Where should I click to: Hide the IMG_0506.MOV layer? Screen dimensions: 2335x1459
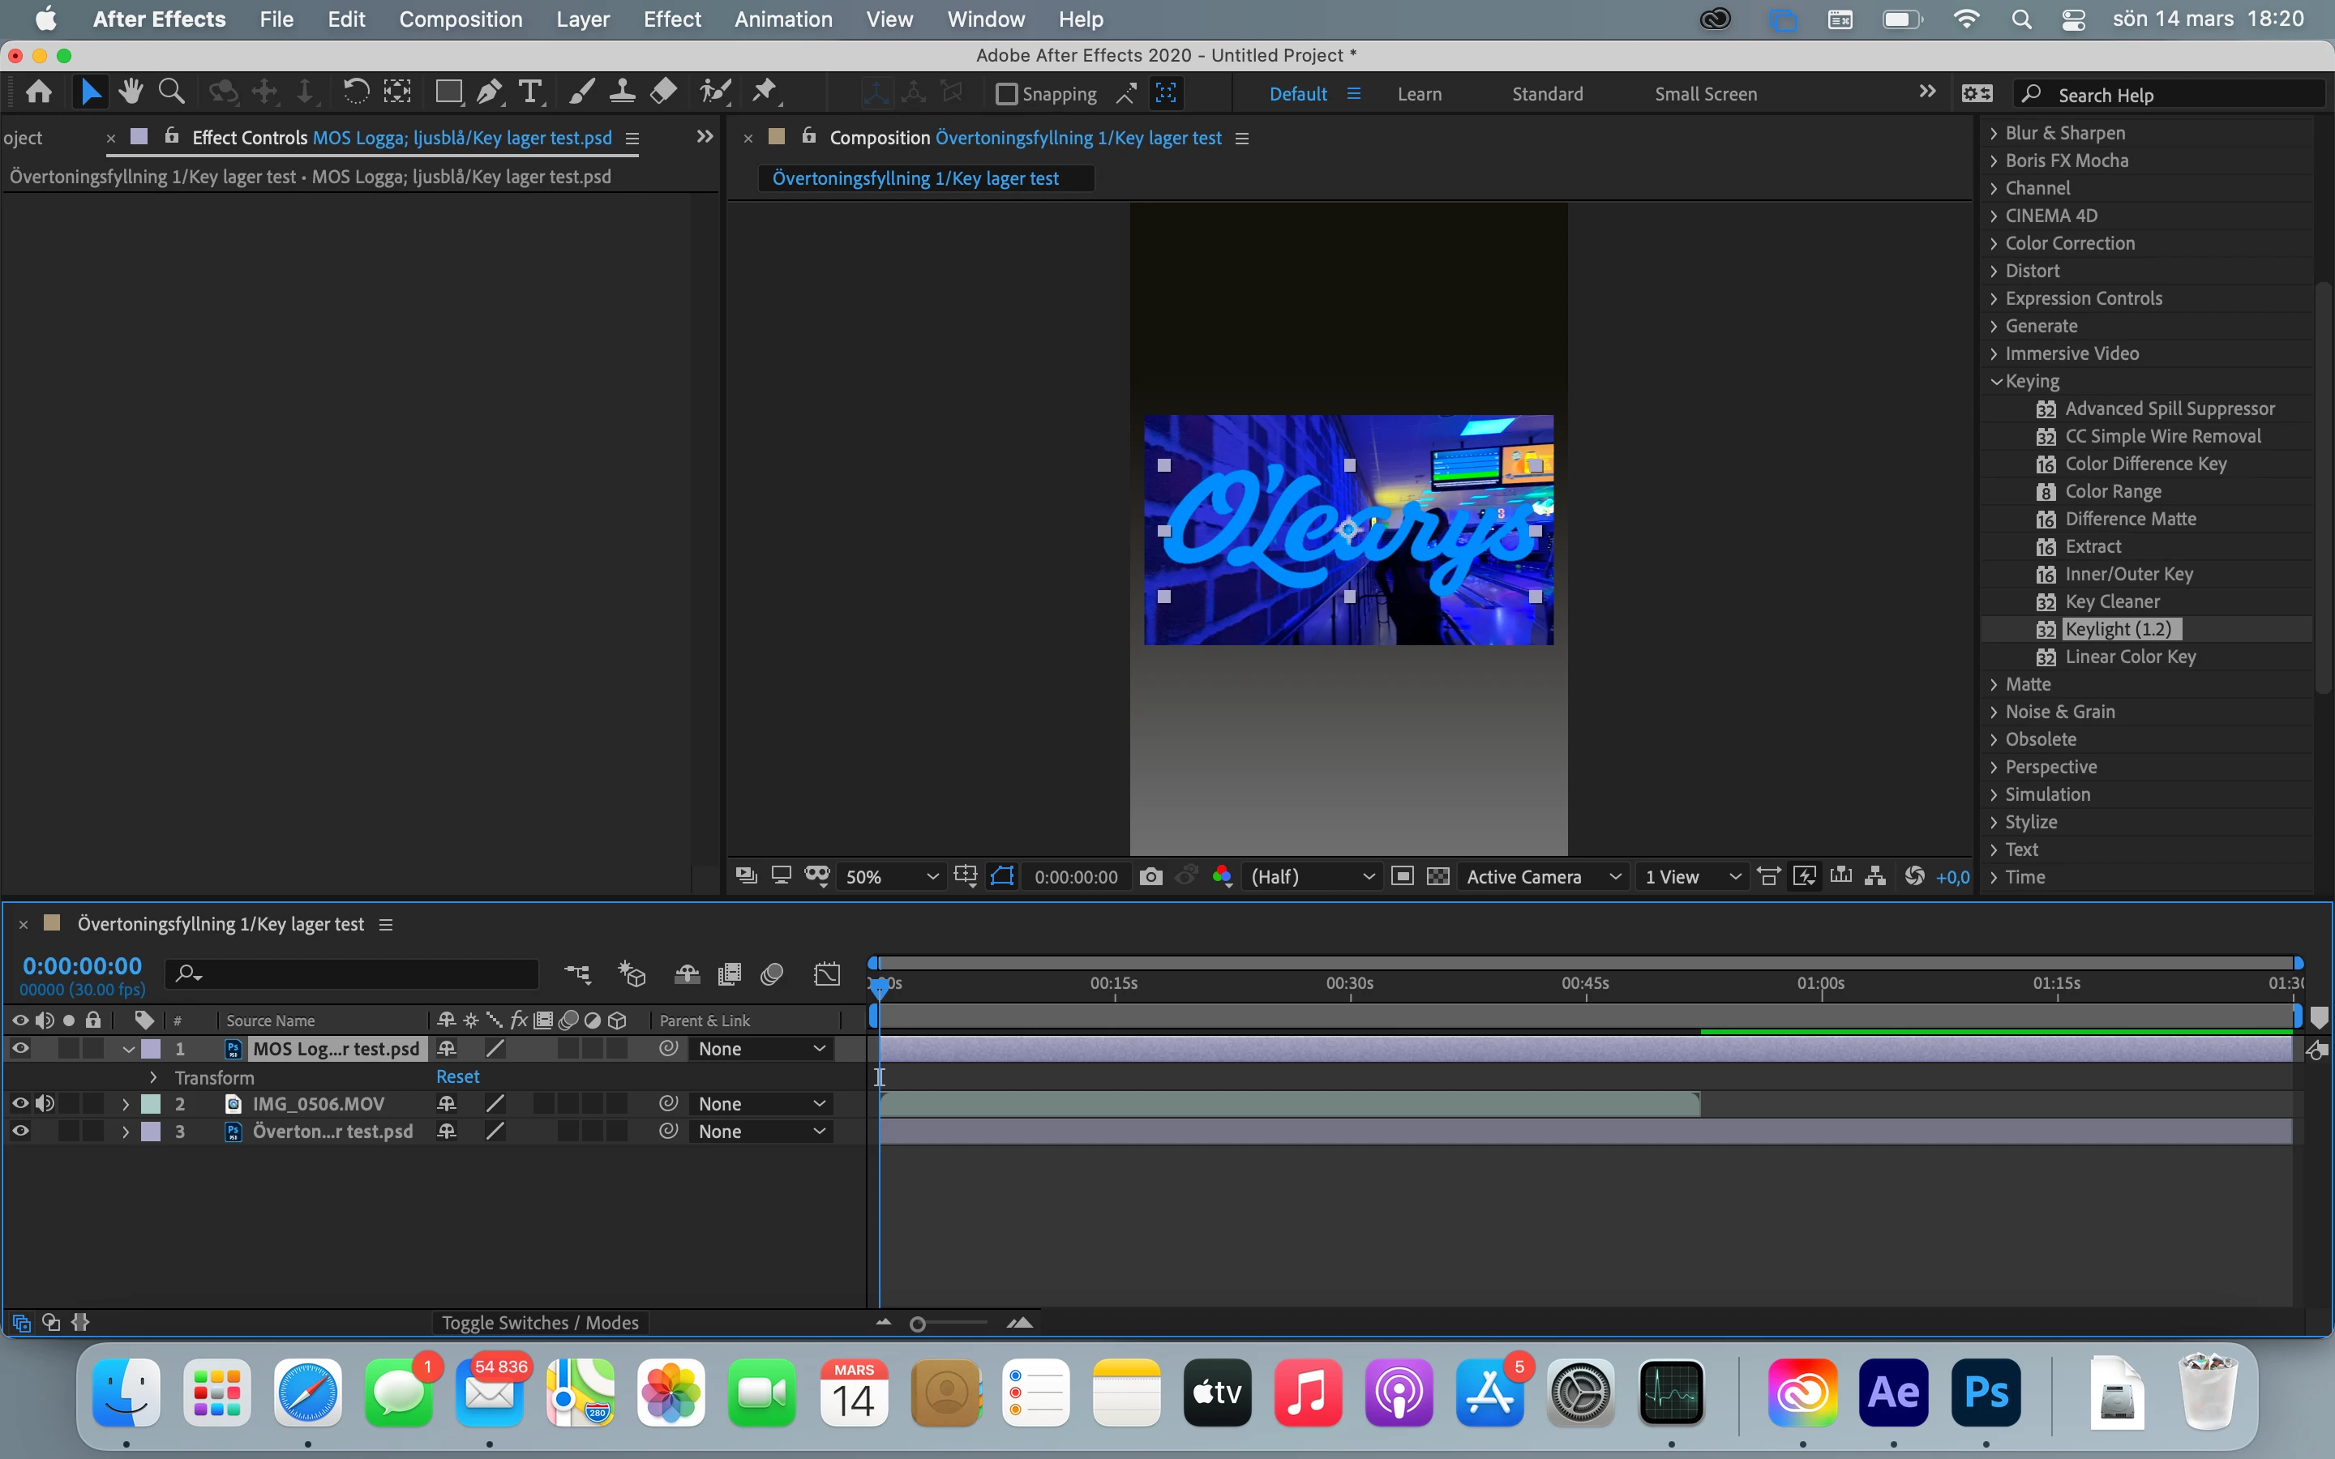[19, 1103]
